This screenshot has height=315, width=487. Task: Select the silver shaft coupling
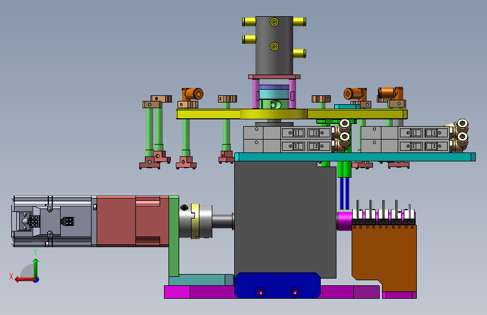[195, 221]
